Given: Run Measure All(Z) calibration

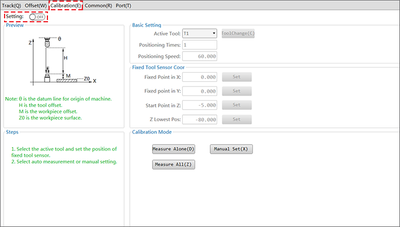Looking at the screenshot, I should pos(174,165).
